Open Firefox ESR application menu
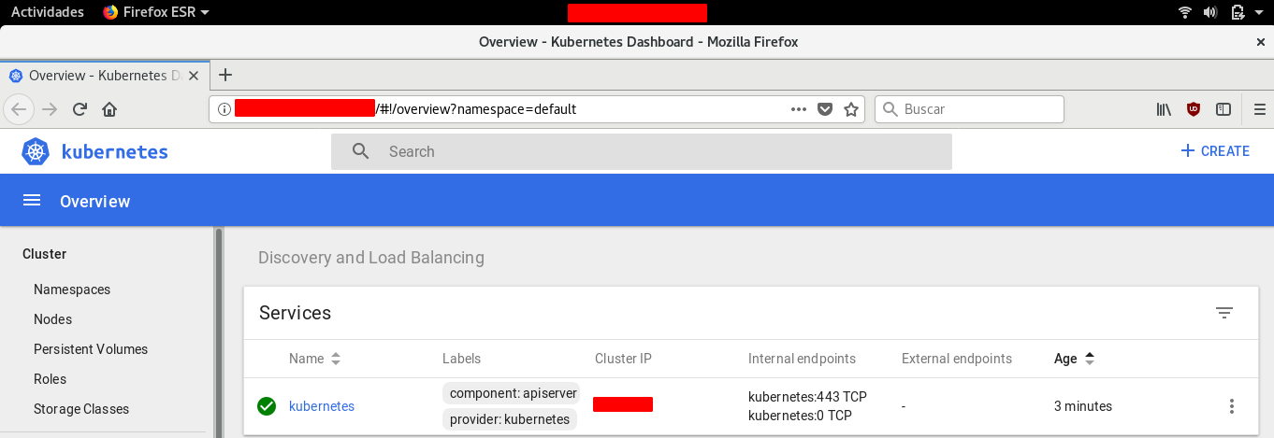 click(156, 12)
